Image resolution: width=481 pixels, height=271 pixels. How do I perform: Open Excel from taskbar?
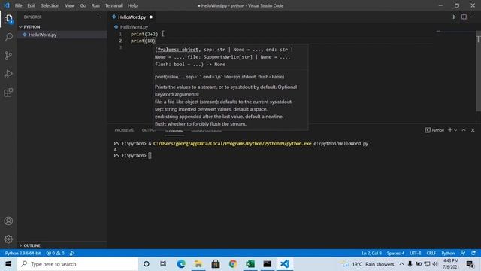(250, 264)
